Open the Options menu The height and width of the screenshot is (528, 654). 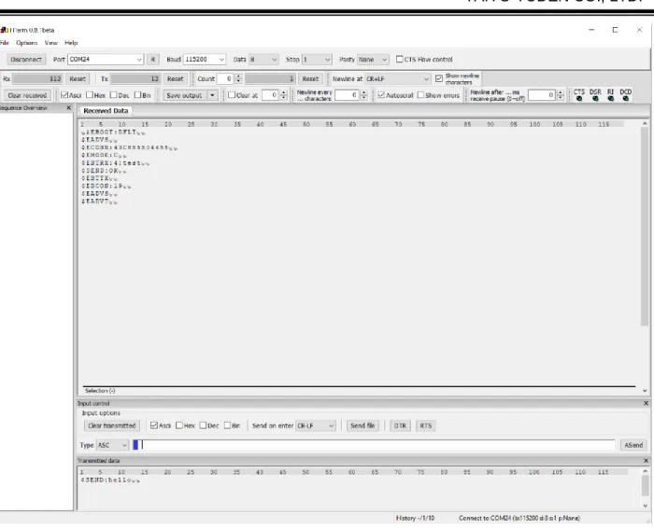click(x=27, y=43)
